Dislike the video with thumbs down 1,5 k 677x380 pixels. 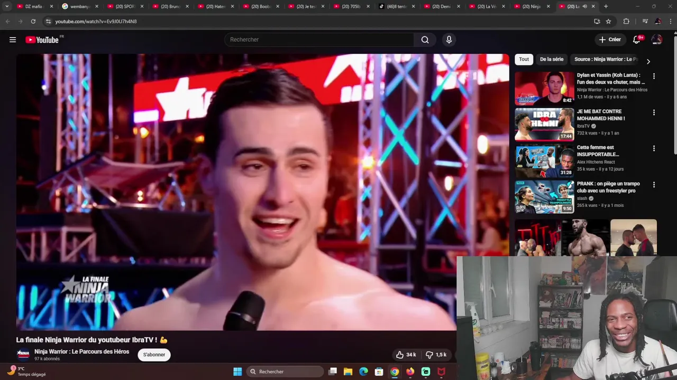pyautogui.click(x=436, y=355)
